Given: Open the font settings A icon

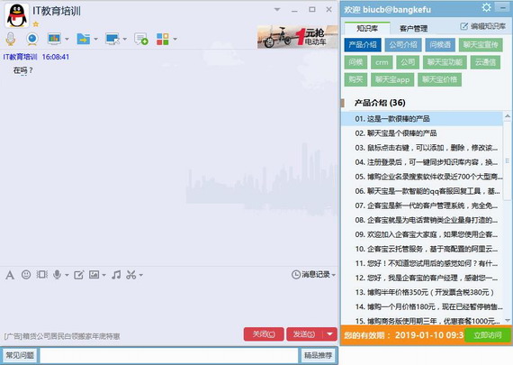Looking at the screenshot, I should [10, 275].
